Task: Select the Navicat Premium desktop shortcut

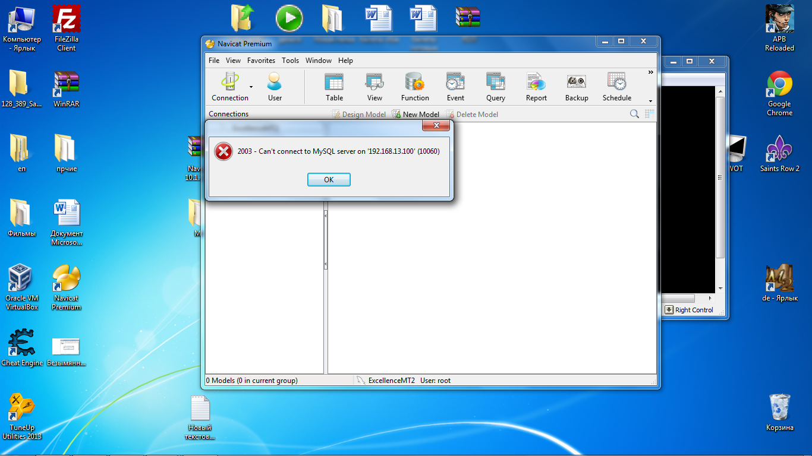Action: tap(66, 287)
